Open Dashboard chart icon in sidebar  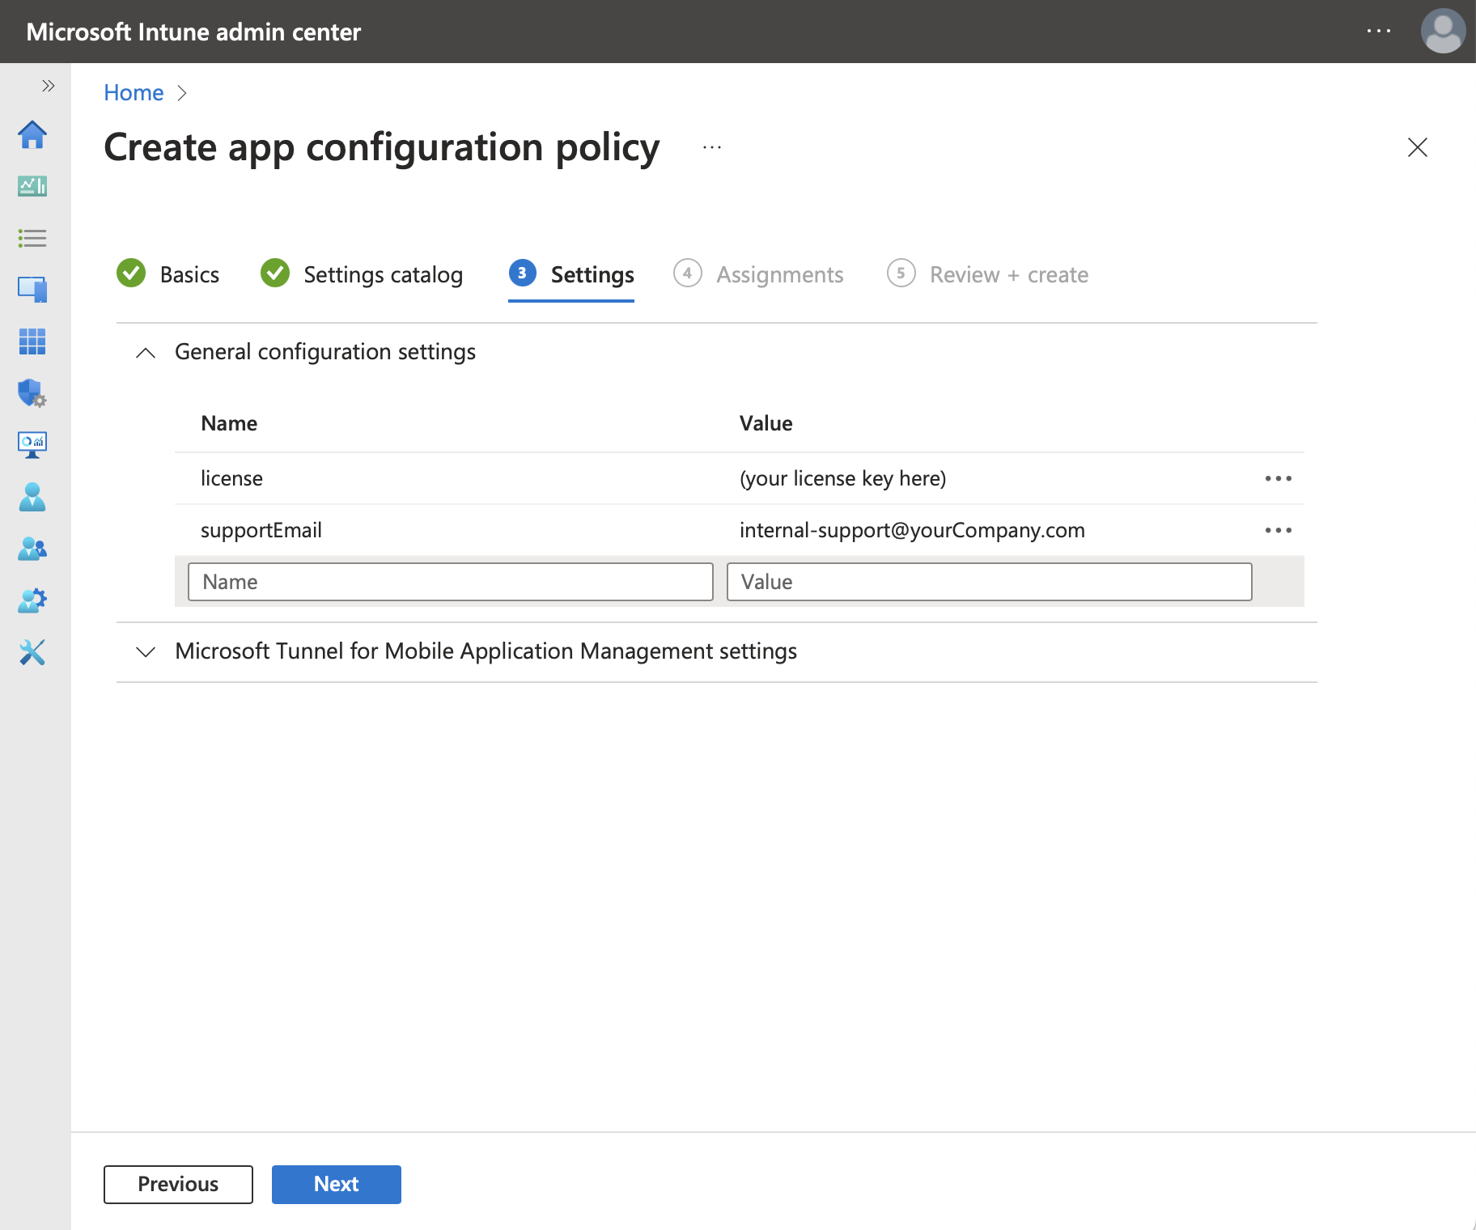point(32,186)
